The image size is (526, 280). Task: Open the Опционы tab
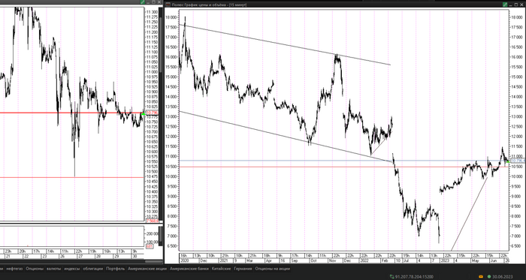35,269
